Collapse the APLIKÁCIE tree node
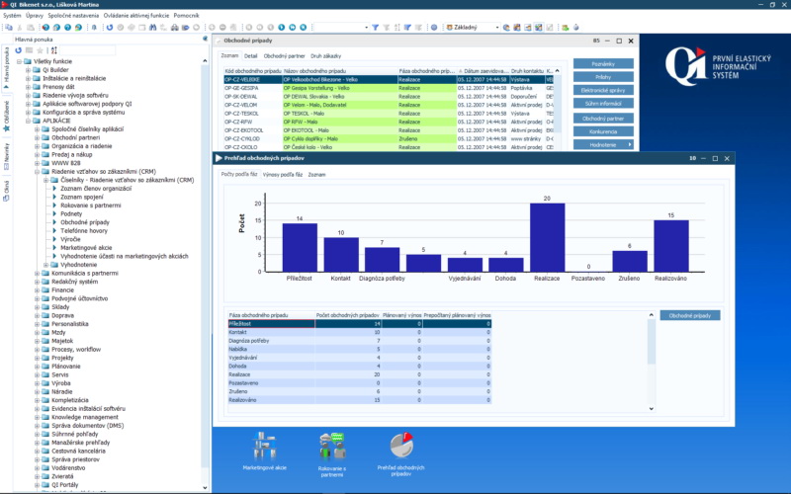Image resolution: width=791 pixels, height=494 pixels. [29, 121]
